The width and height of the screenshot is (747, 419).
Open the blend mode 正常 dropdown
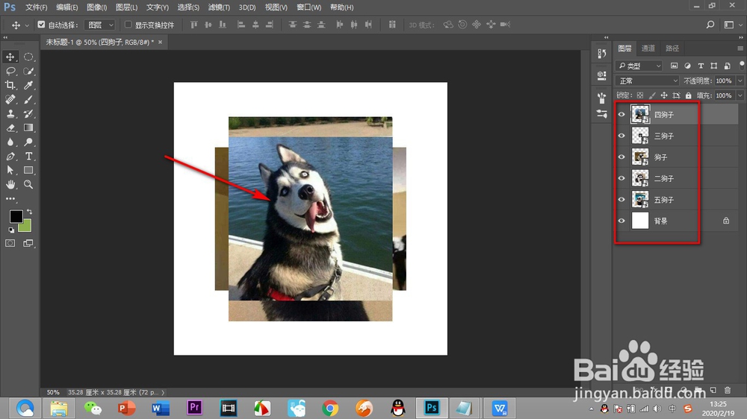tap(647, 81)
